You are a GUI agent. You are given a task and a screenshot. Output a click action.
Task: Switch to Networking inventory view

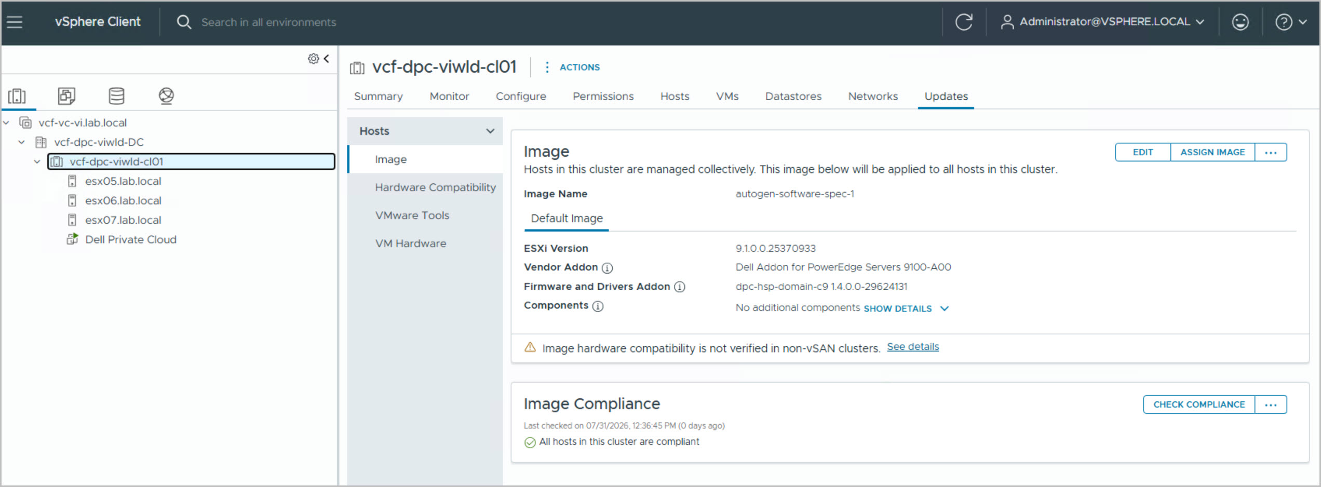pos(166,96)
